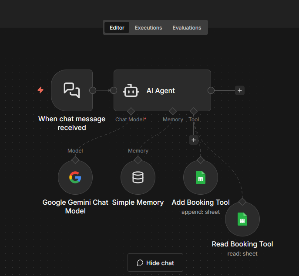Viewport: 299px width, 276px height.
Task: Click the Hide chat button
Action: tap(155, 263)
